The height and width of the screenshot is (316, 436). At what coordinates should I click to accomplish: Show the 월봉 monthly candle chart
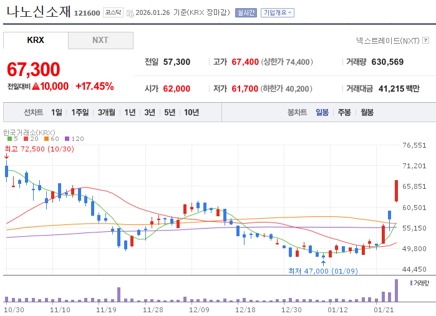coord(367,112)
